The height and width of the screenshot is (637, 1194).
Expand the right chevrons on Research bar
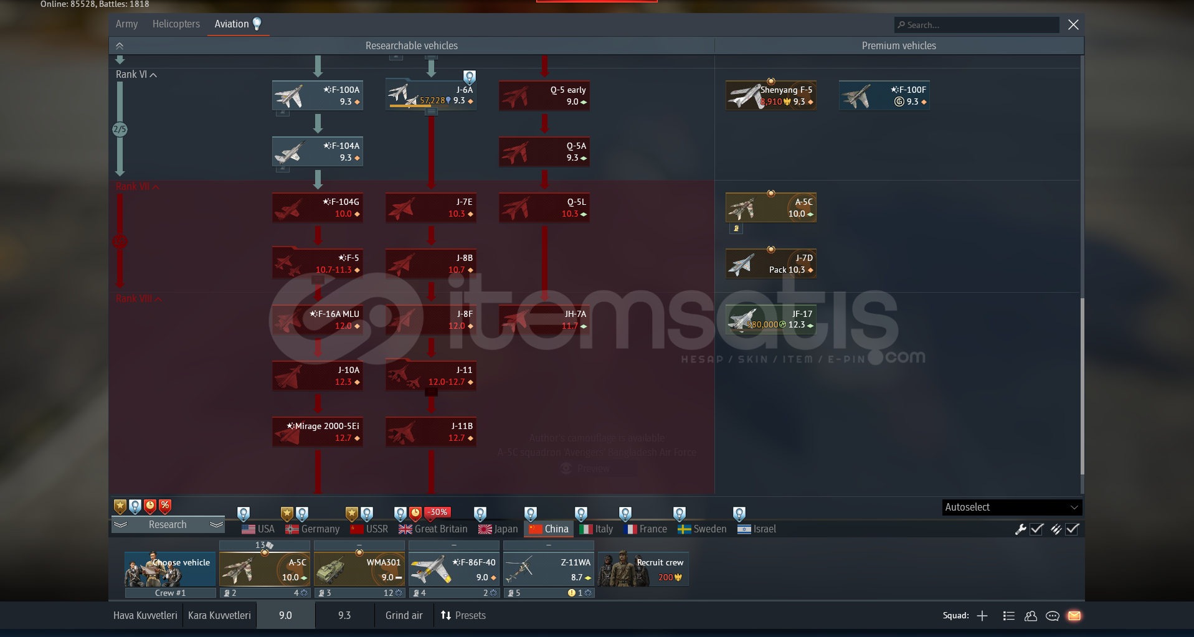coord(216,525)
